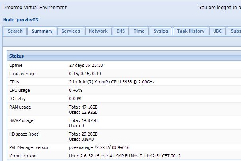
Task: Open the Time tab
Action: [139, 31]
